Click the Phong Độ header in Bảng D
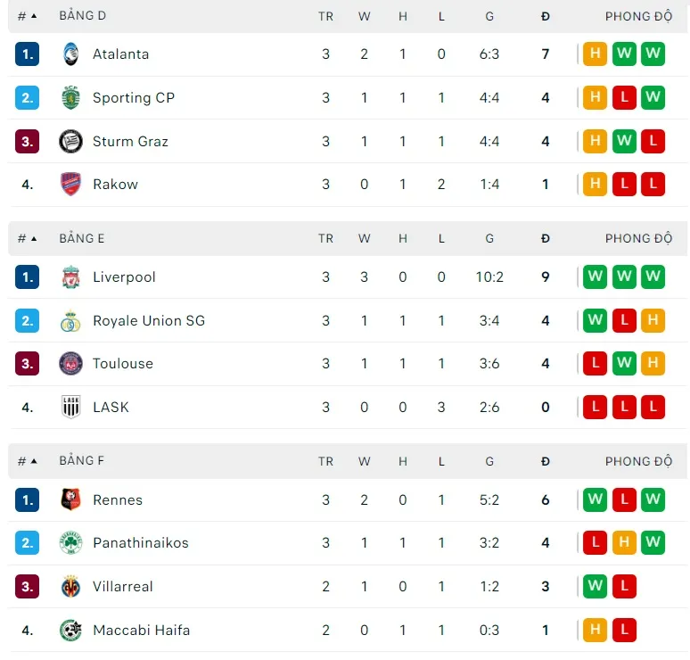The image size is (690, 660). [638, 16]
